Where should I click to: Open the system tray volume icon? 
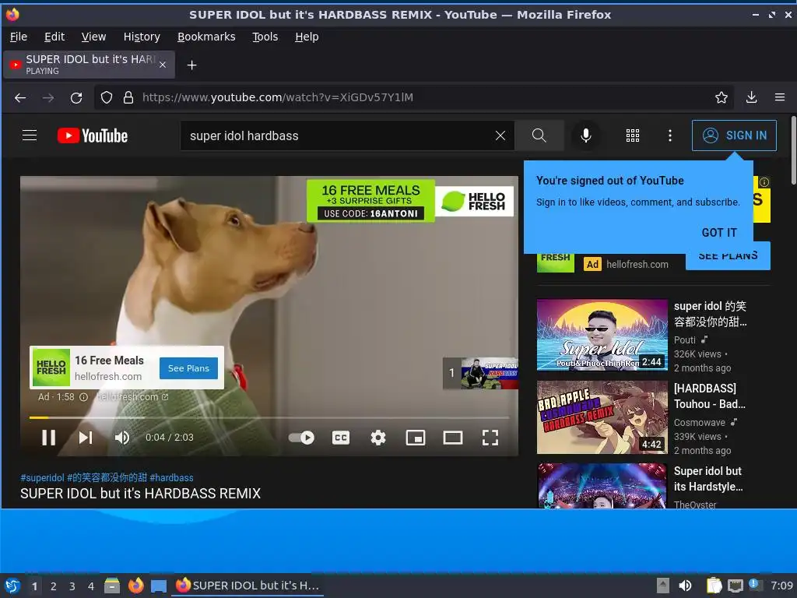pos(685,586)
